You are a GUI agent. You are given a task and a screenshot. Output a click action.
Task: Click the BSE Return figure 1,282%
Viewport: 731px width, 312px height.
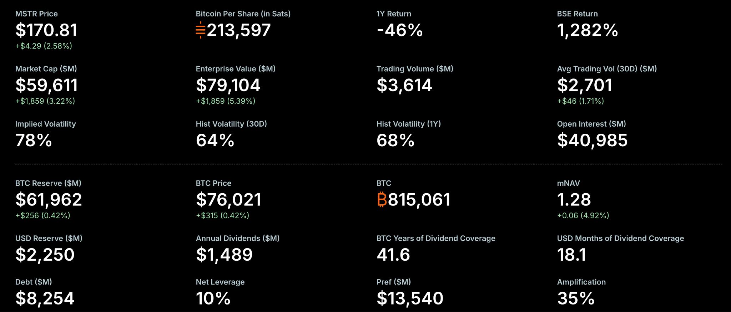tap(588, 30)
